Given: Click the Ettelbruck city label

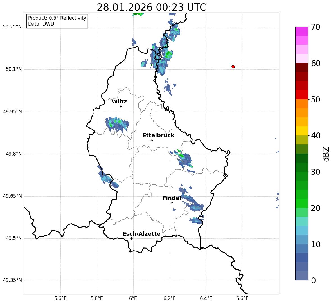Looking at the screenshot, I should pos(158,136).
